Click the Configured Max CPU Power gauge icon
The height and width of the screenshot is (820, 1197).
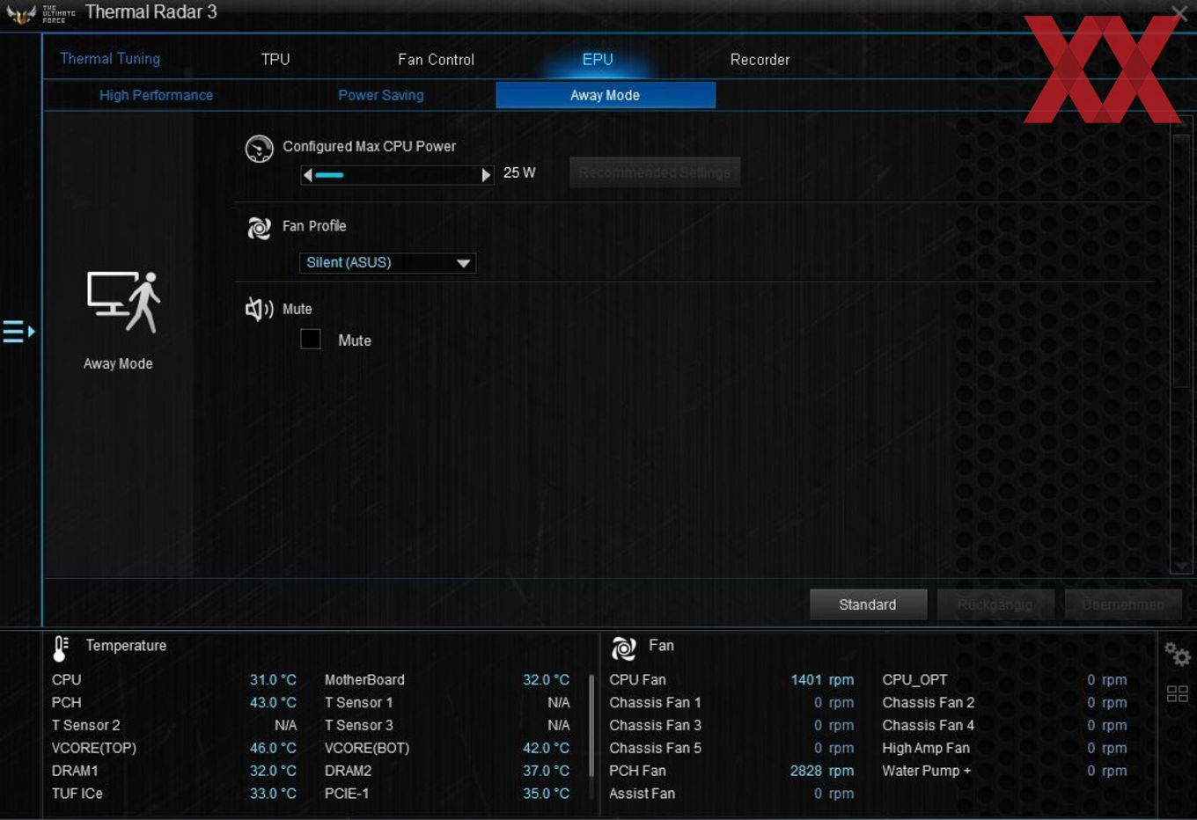(x=259, y=149)
